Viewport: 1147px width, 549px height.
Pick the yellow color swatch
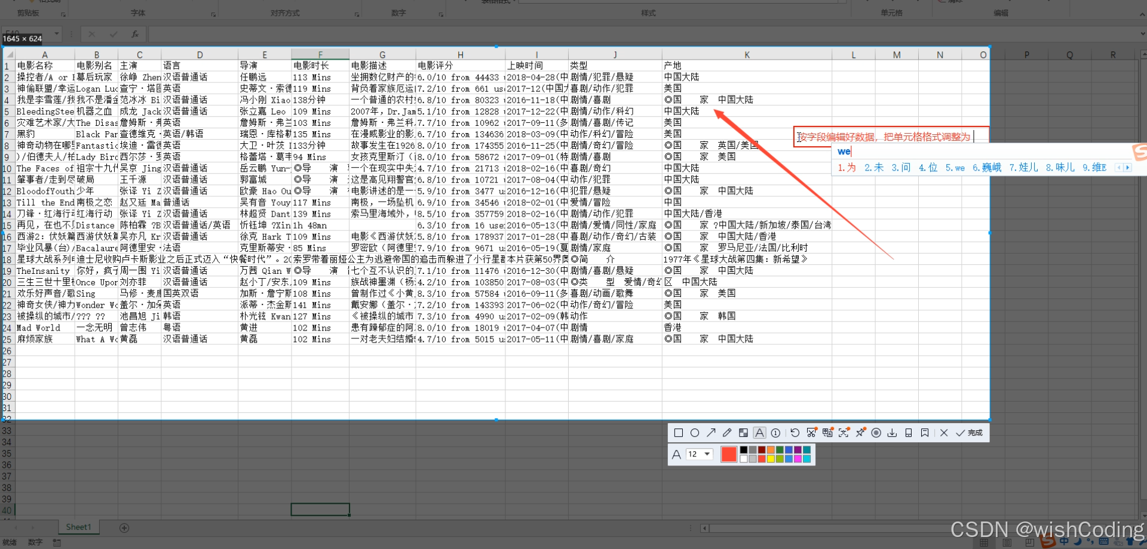tap(771, 459)
